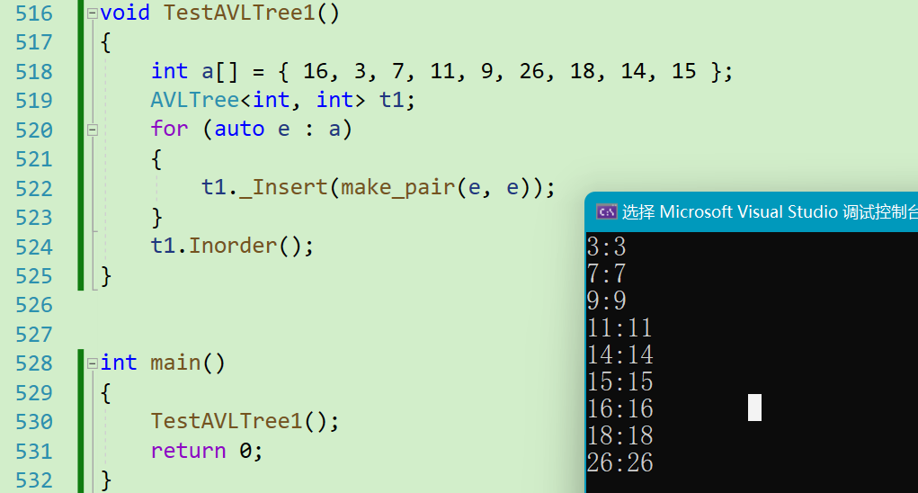Click the 'return' keyword on line 531

coord(188,451)
